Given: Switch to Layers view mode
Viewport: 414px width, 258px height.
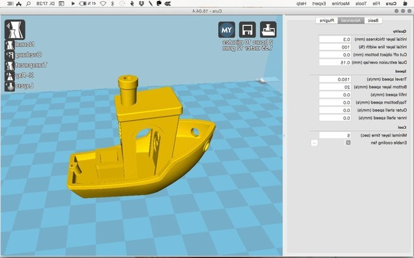Looking at the screenshot, I should (10, 85).
